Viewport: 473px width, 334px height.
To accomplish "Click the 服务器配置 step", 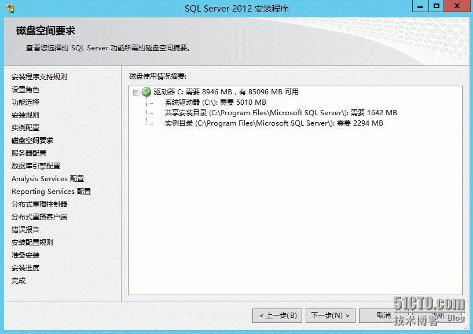I will tap(29, 153).
